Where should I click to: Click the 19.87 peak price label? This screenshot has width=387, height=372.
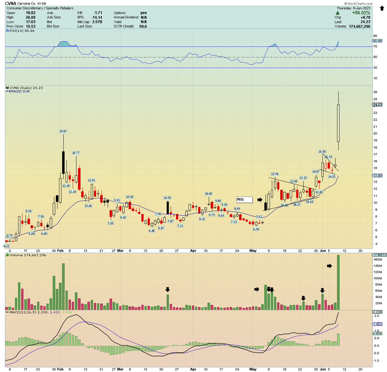[63, 132]
